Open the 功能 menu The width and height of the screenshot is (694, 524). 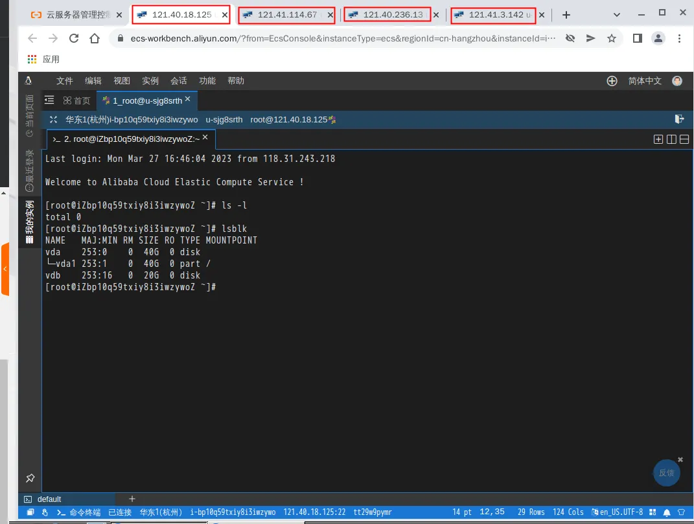tap(207, 80)
